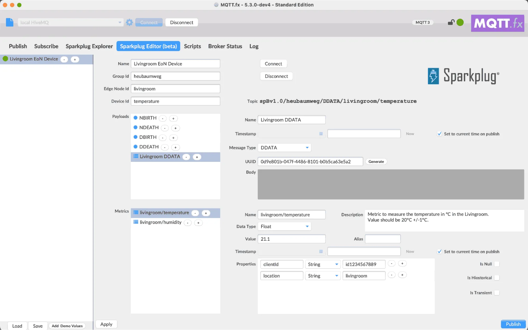Click Add Demo Values button
528x330 pixels.
67,326
